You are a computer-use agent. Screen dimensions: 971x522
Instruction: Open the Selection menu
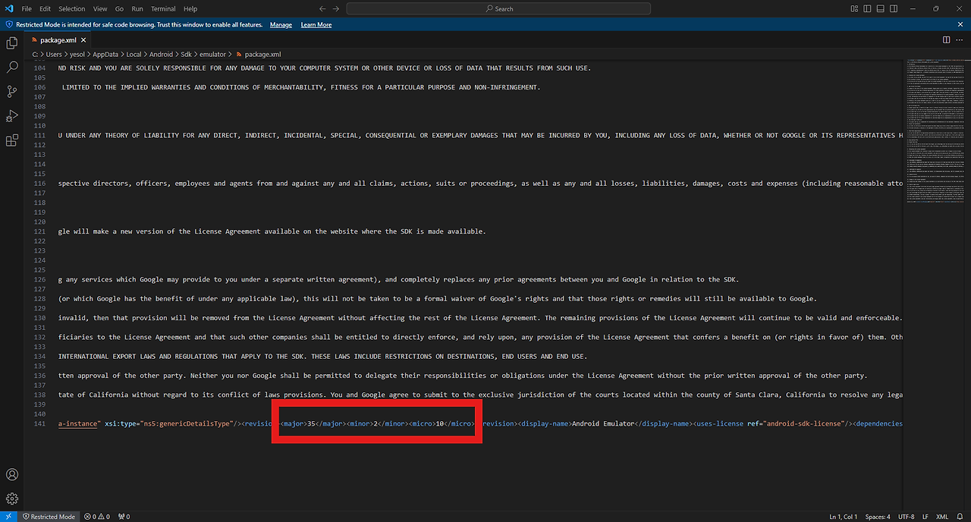(72, 8)
